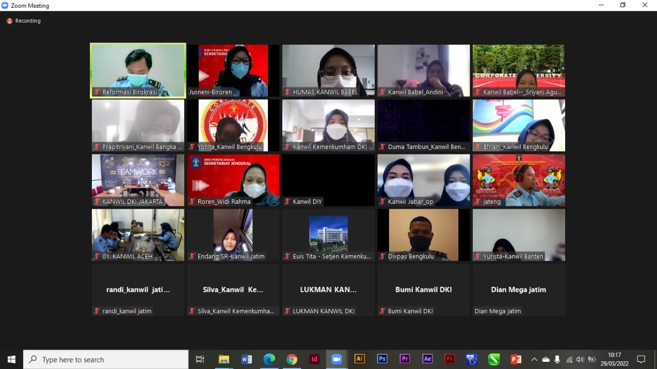Launch Adobe Premiere Pro from taskbar

[x=404, y=359]
